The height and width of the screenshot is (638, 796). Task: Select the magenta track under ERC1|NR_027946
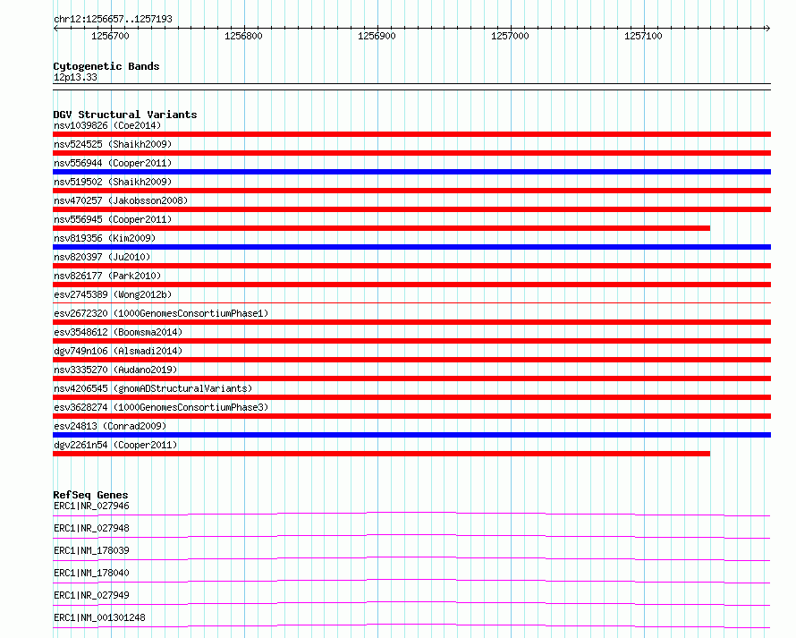(x=411, y=514)
